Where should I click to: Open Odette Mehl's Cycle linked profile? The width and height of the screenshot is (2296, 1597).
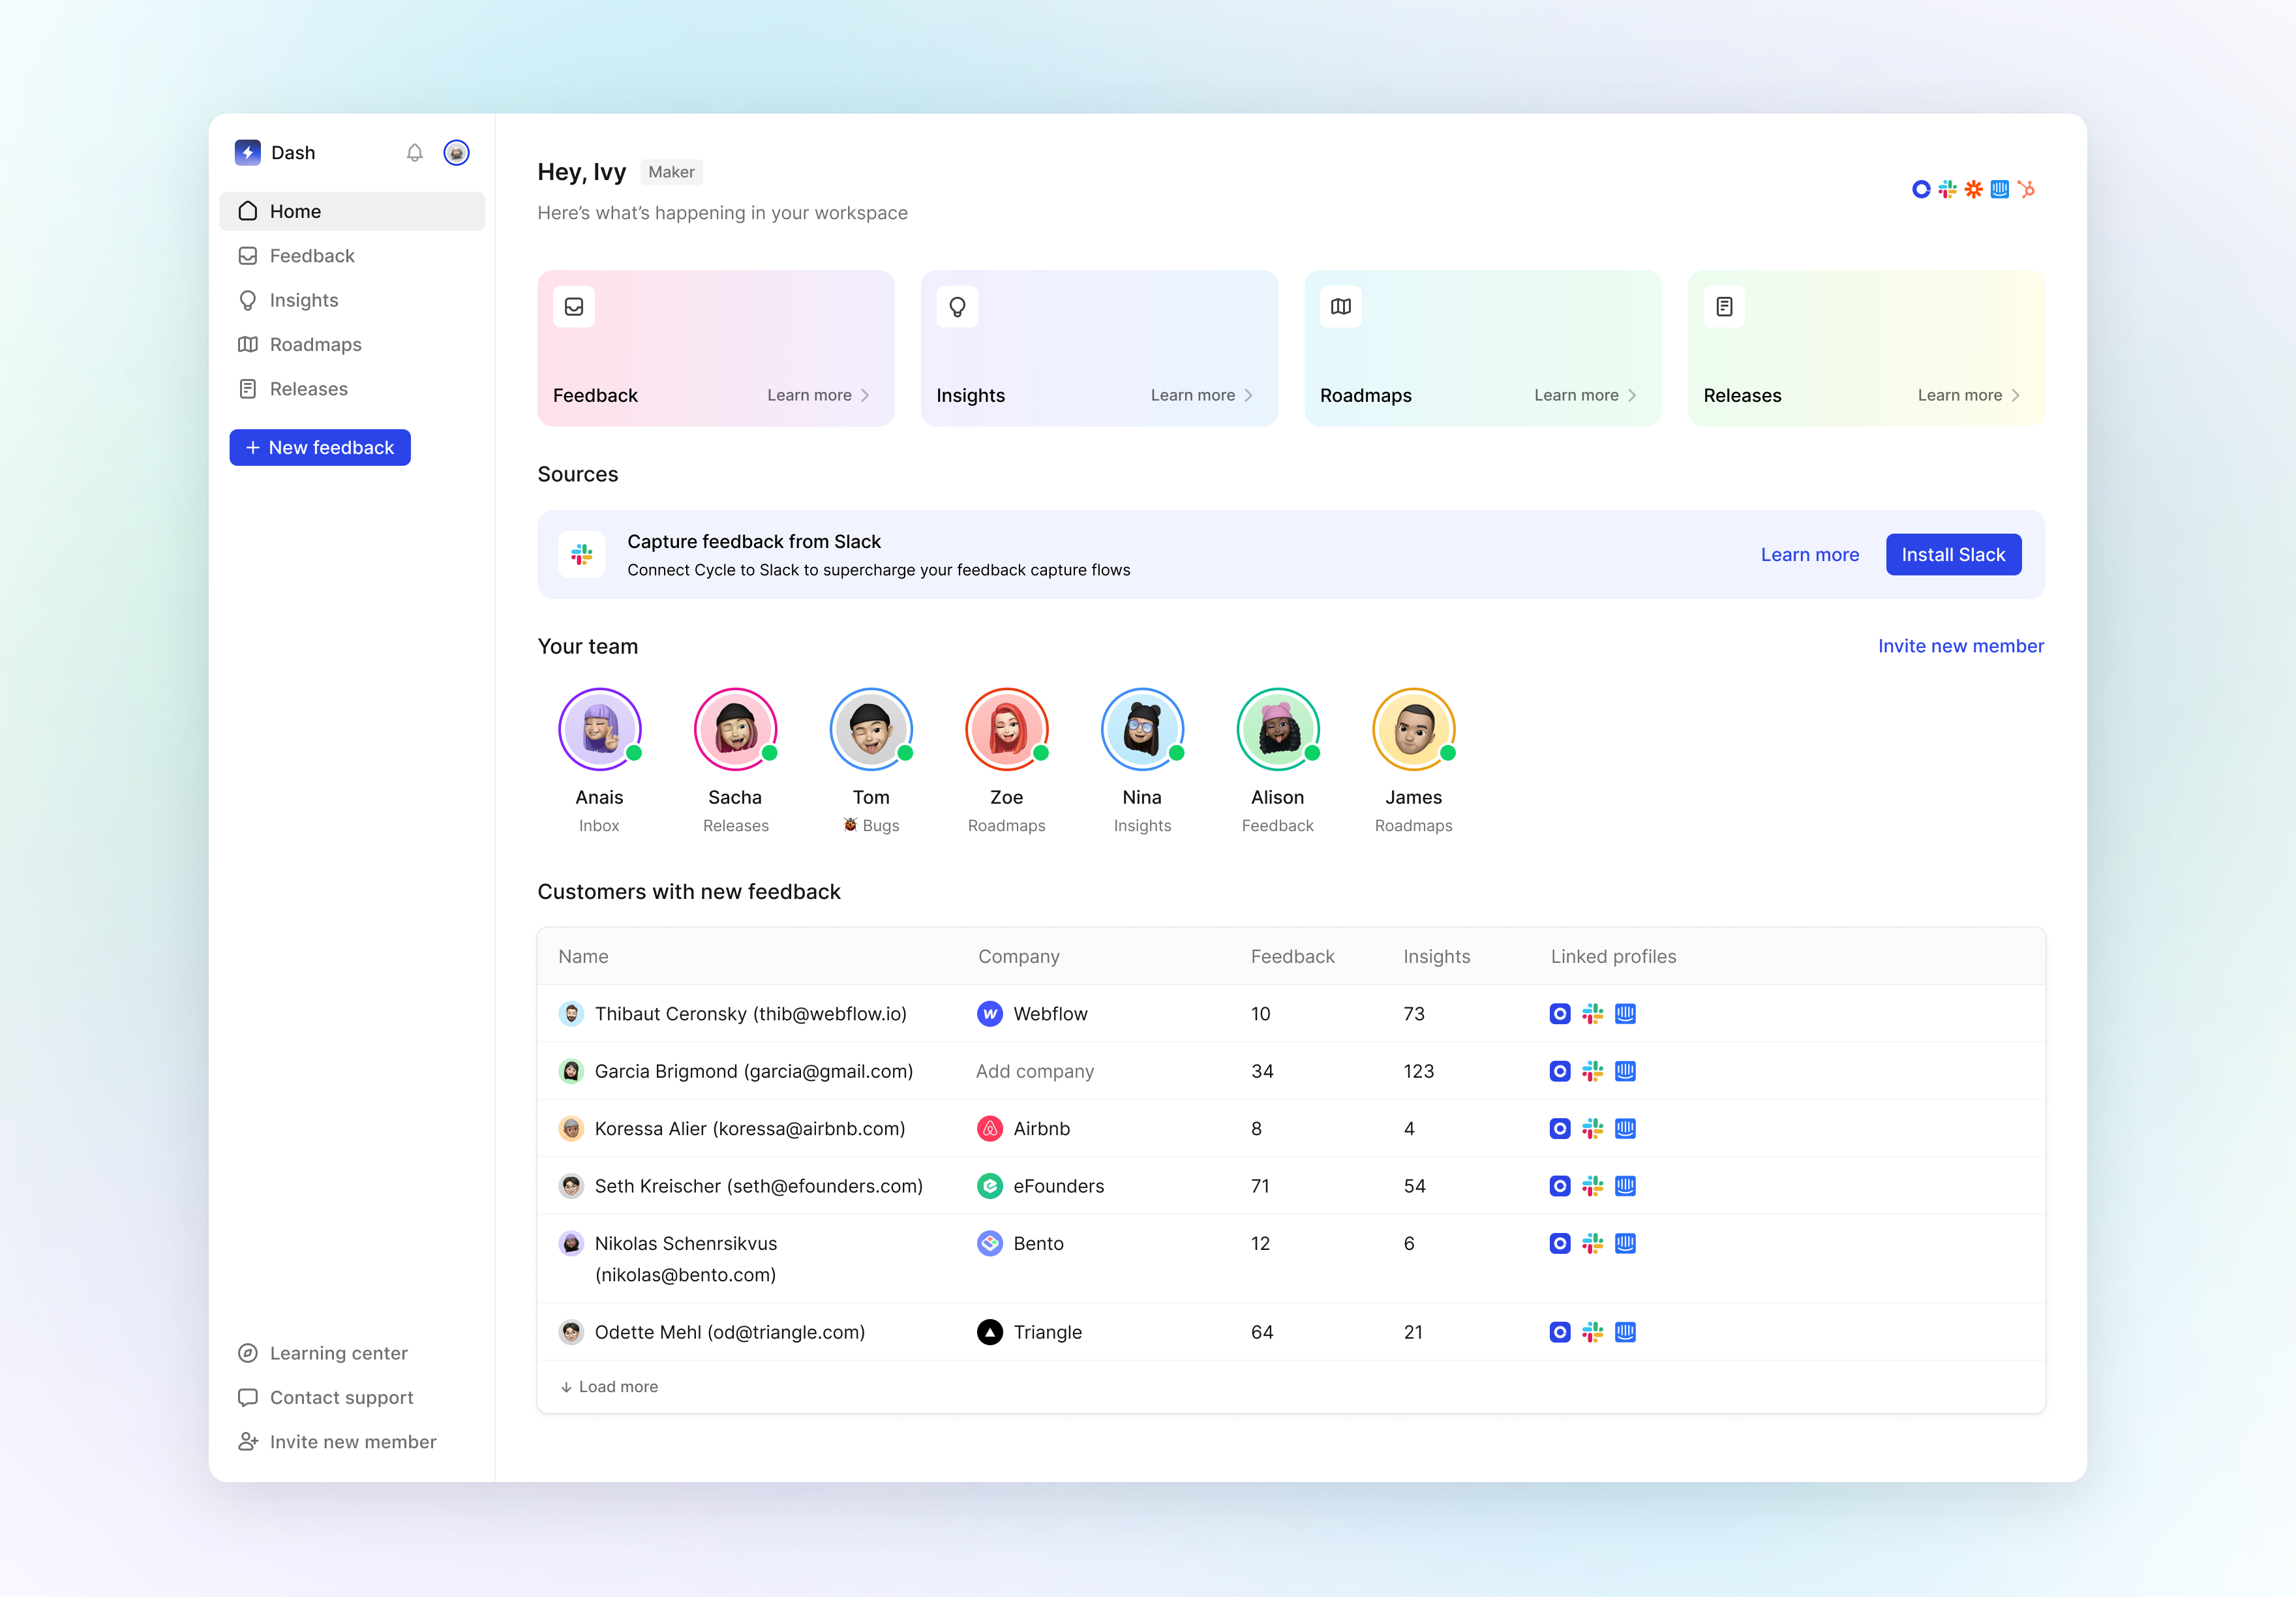1559,1332
